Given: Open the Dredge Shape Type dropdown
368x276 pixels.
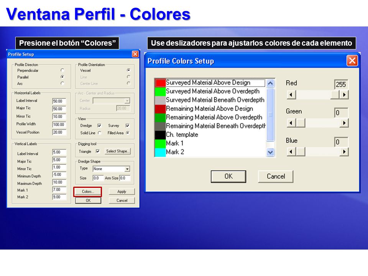Looking at the screenshot, I should click(x=127, y=169).
